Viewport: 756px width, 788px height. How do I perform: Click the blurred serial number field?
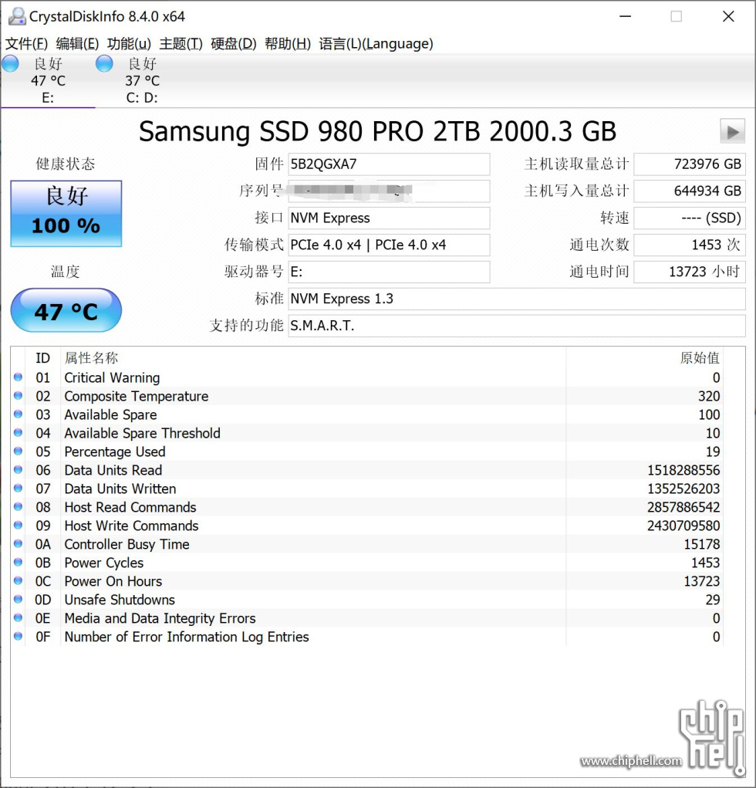(389, 191)
